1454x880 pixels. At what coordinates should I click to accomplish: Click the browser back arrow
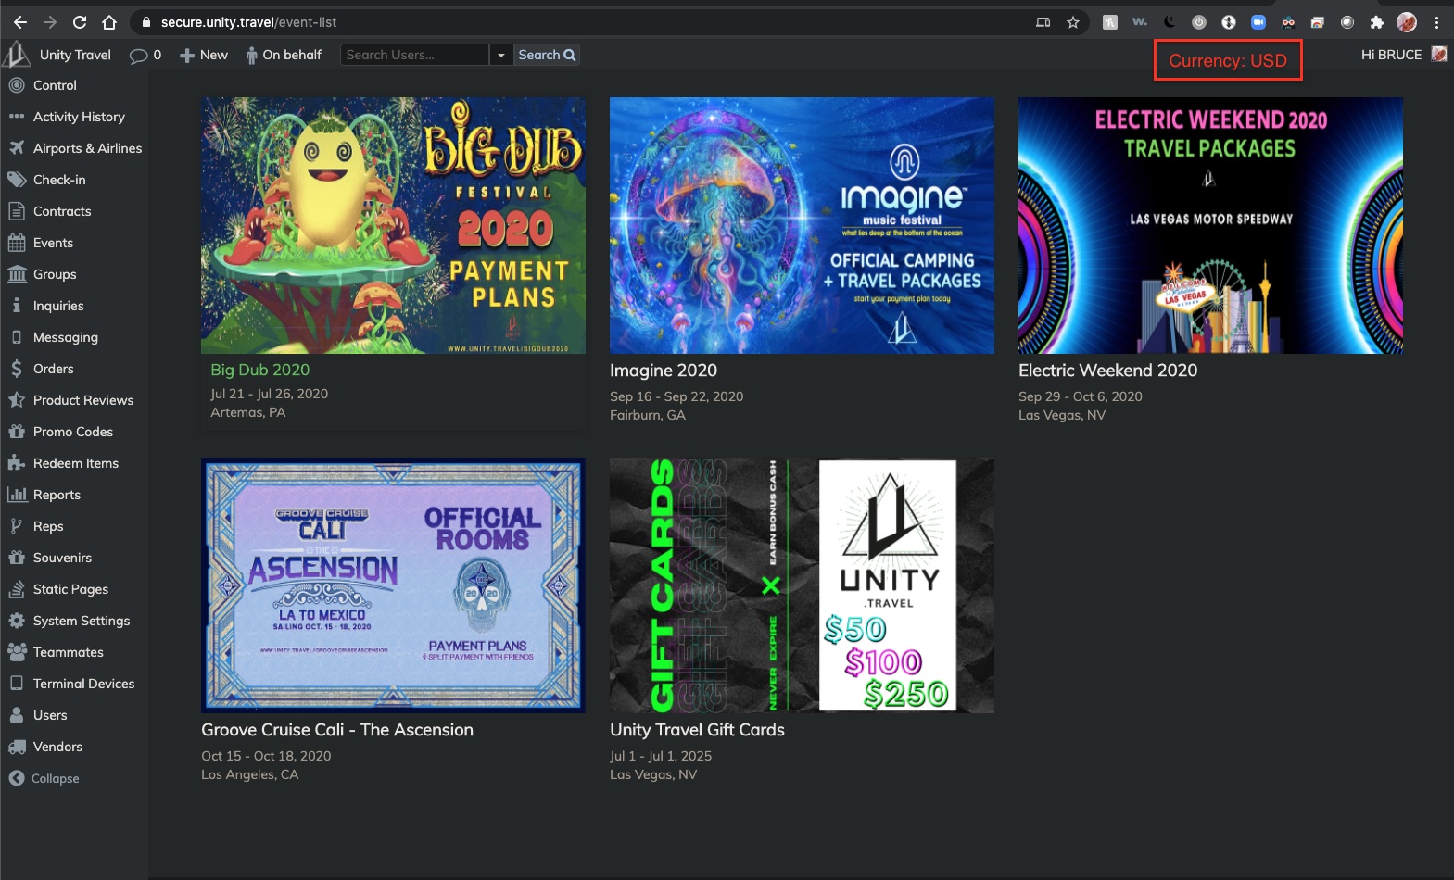click(20, 22)
